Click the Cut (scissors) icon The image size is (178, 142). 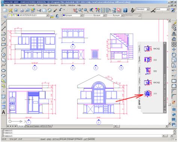point(39,10)
